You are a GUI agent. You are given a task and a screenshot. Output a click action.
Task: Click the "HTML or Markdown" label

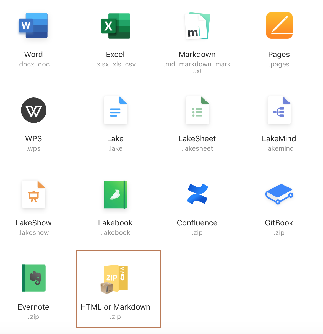coord(115,307)
